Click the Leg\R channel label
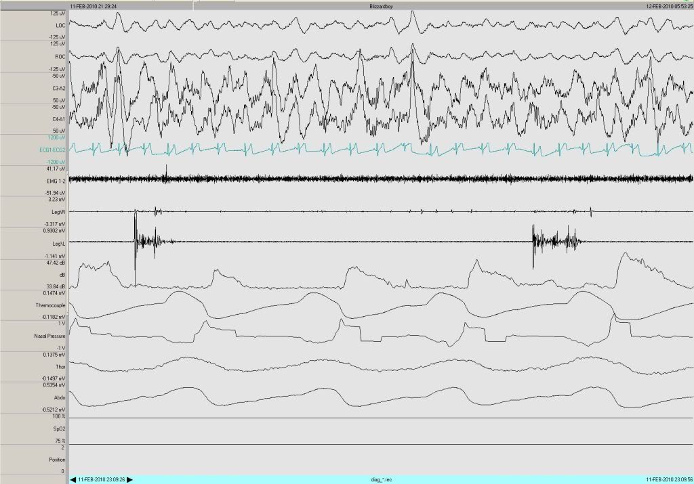The height and width of the screenshot is (484, 694). pos(58,212)
